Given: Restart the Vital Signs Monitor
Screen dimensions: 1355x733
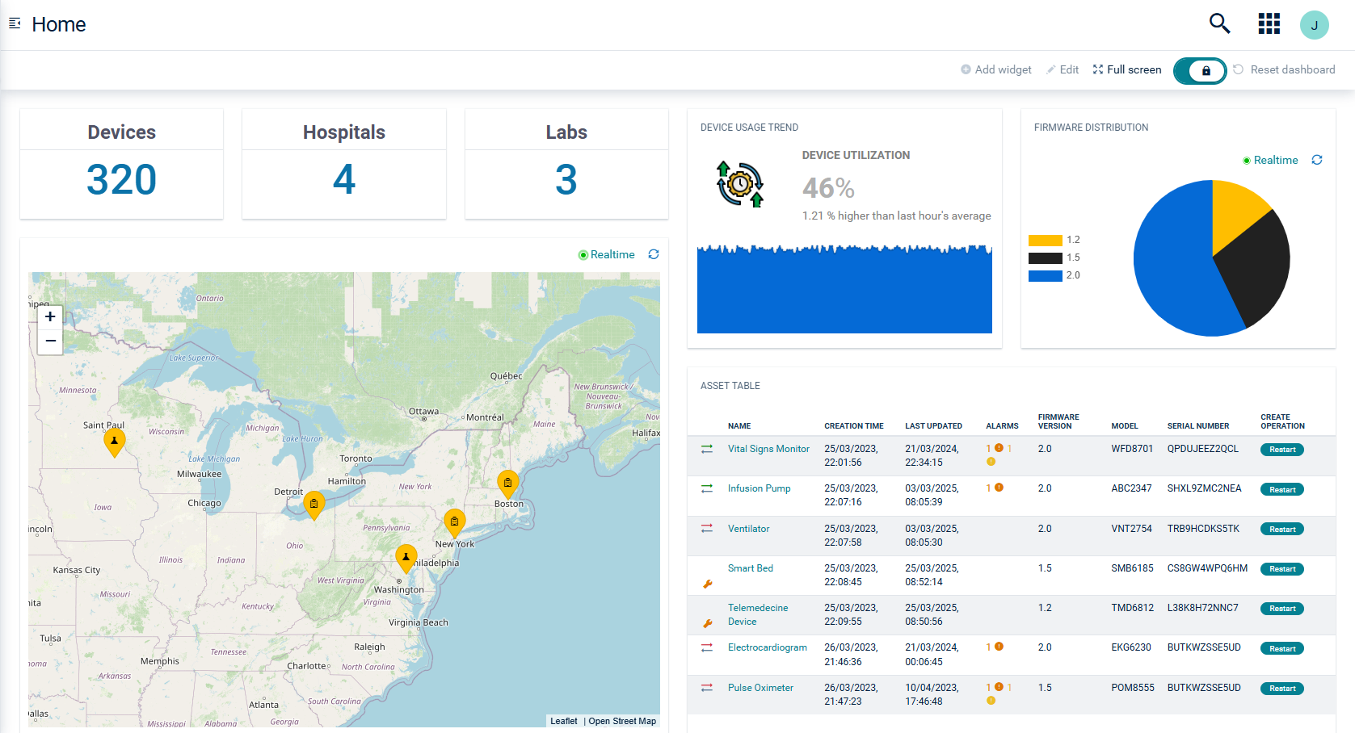Looking at the screenshot, I should [1281, 450].
